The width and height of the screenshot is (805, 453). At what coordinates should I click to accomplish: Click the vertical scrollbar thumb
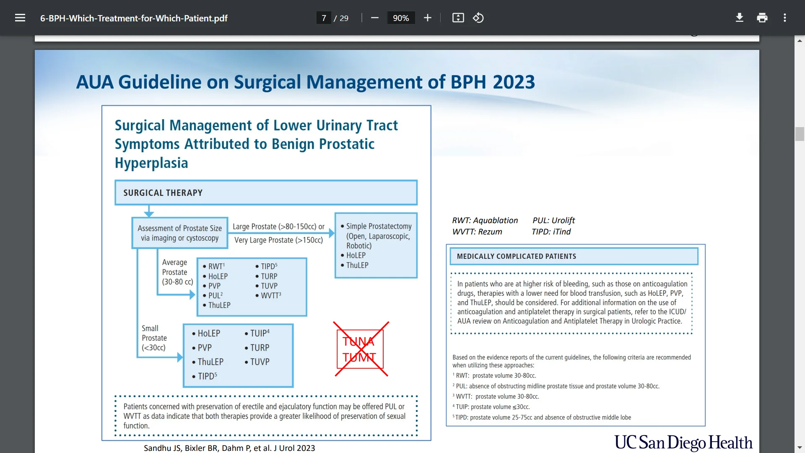(x=800, y=134)
